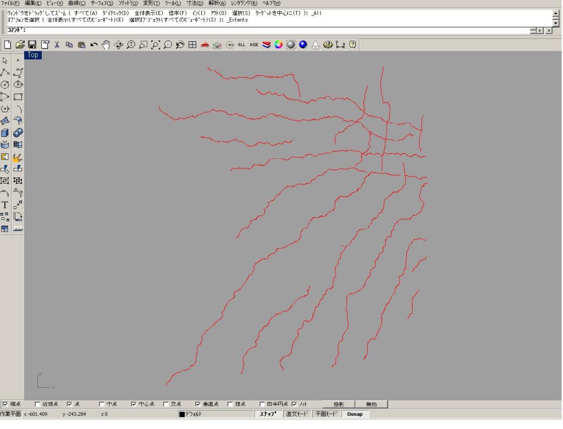Click command history scrollbar up arrow
This screenshot has width=563, height=429.
[x=556, y=13]
